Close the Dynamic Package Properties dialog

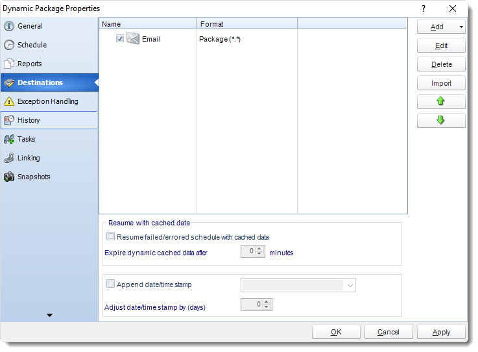(x=453, y=8)
